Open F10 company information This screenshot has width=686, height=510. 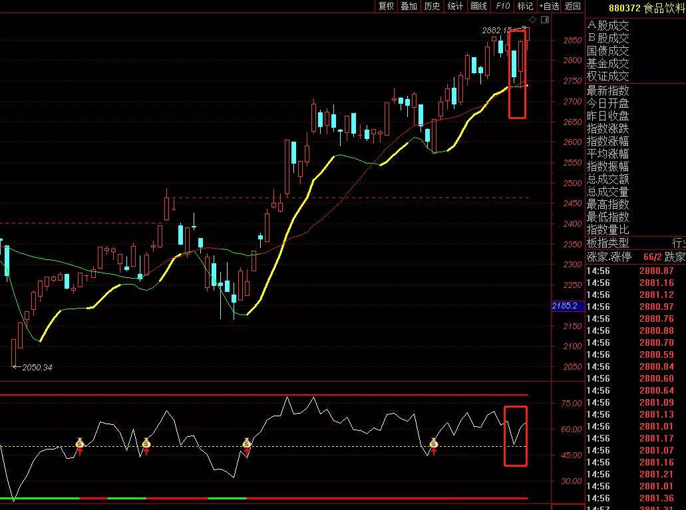pyautogui.click(x=502, y=6)
